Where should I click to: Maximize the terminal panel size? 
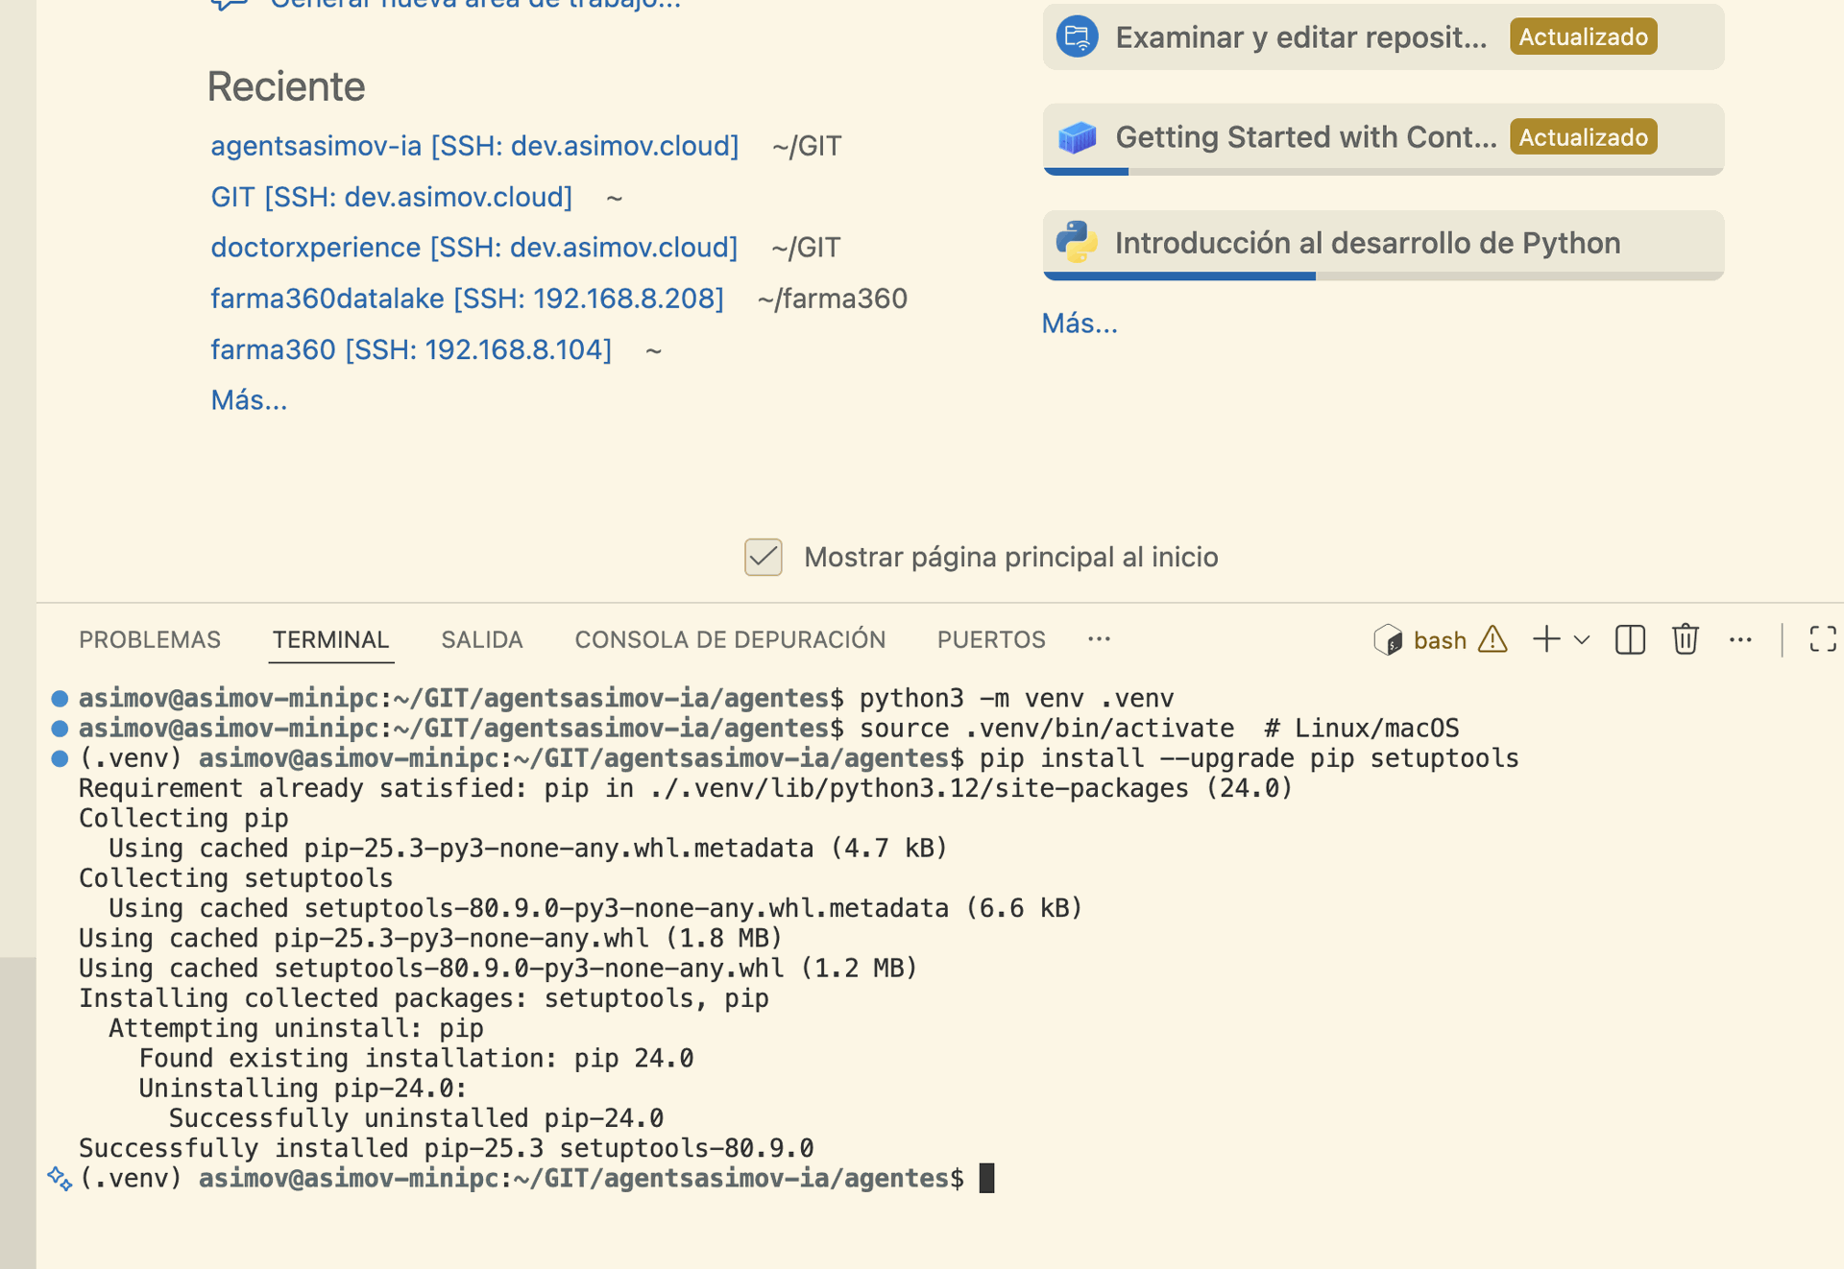pos(1822,639)
